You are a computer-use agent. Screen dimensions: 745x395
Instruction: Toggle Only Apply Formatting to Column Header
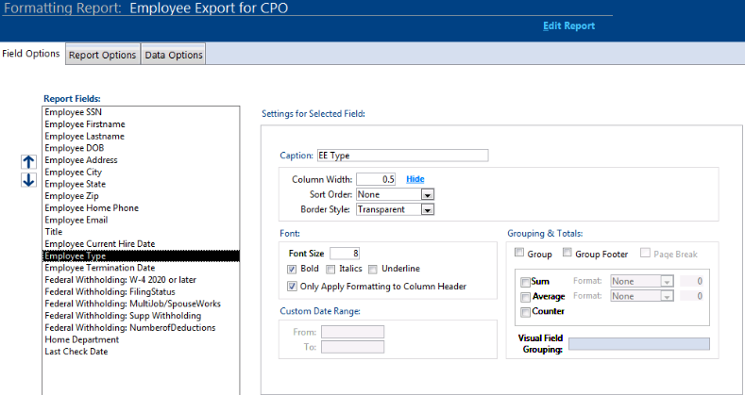pyautogui.click(x=292, y=287)
